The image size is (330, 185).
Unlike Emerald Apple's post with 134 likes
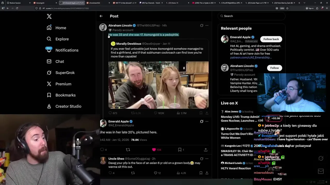point(156,150)
